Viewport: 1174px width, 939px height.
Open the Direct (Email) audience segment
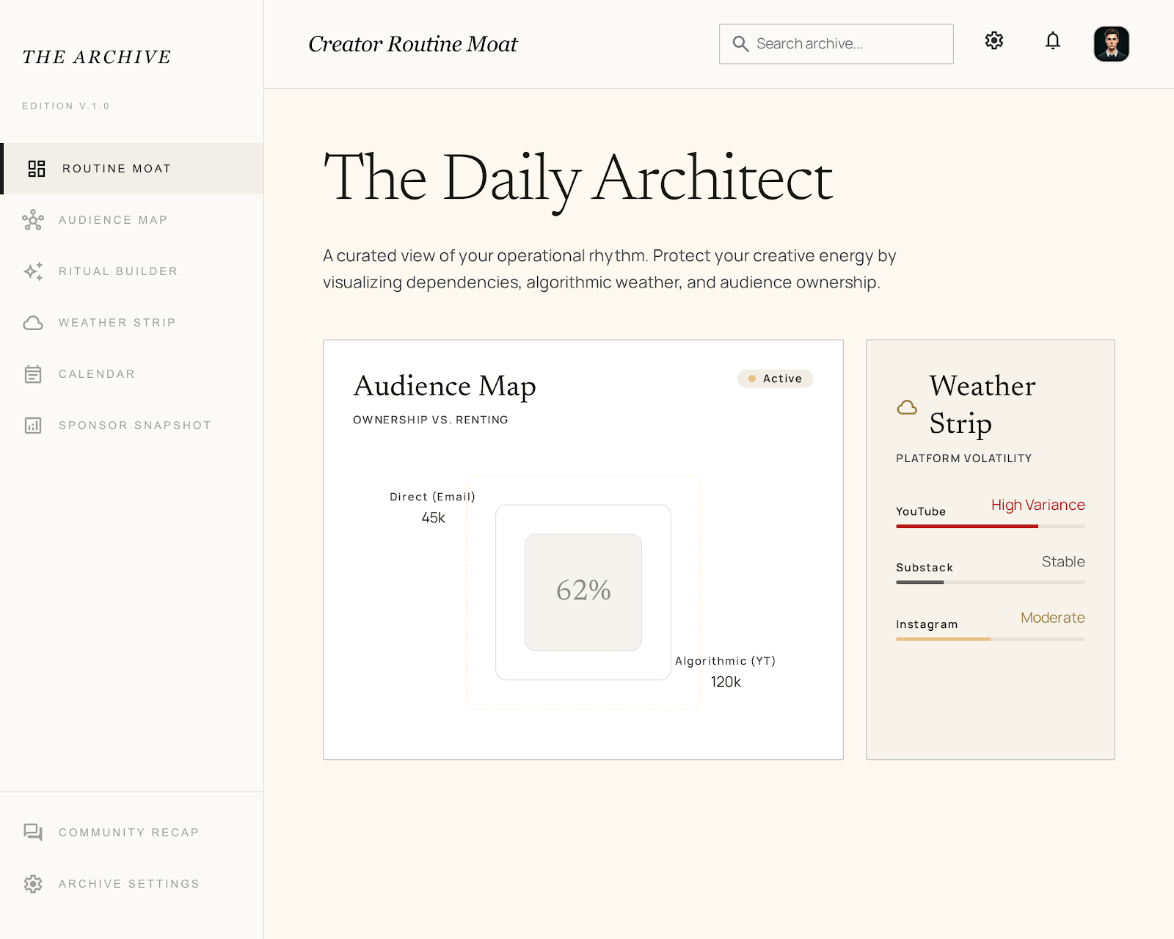[432, 506]
